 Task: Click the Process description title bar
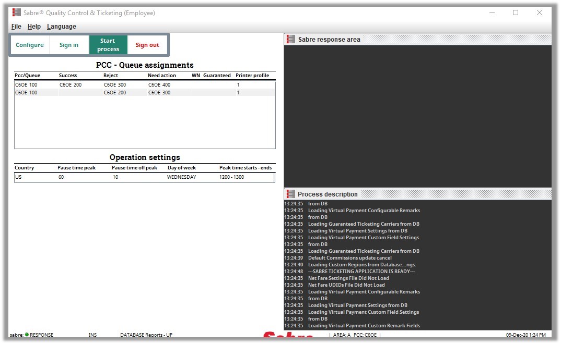(418, 194)
